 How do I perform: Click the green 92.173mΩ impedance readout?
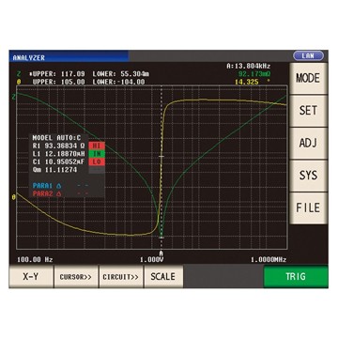click(254, 74)
